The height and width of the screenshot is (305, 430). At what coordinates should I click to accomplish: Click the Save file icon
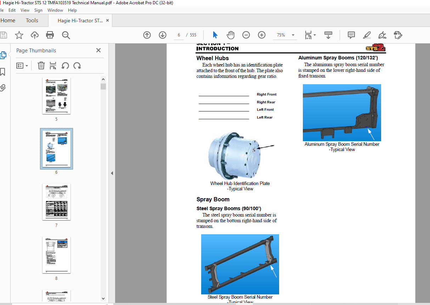tap(3, 35)
